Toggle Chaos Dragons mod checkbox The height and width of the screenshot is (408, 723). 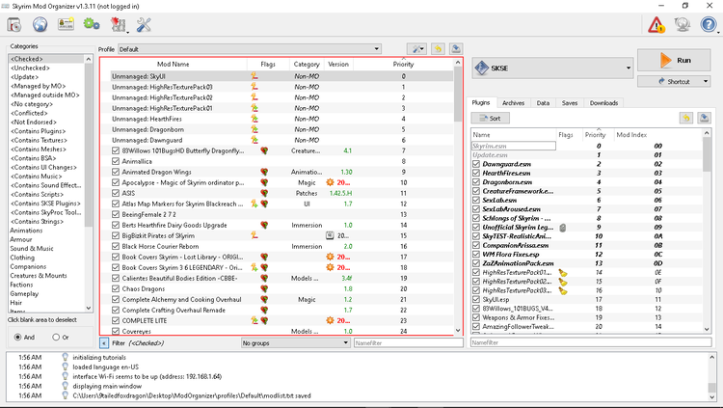(116, 289)
